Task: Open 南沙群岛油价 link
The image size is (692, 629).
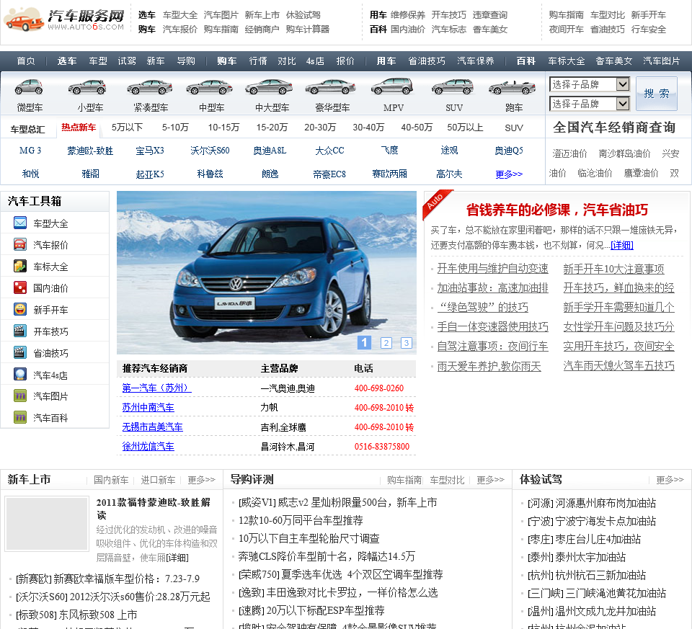Action: [624, 153]
